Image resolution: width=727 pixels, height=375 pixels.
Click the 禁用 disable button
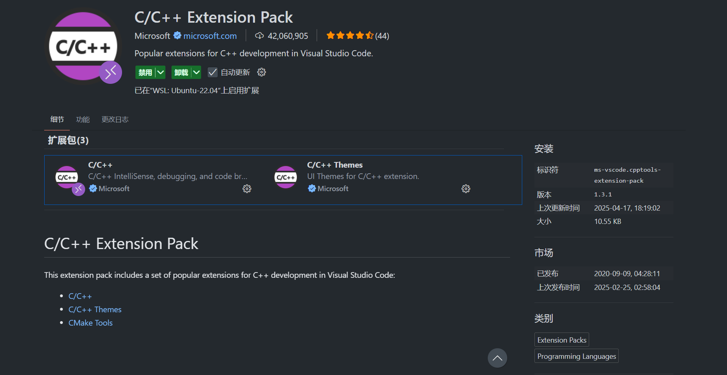click(x=145, y=72)
